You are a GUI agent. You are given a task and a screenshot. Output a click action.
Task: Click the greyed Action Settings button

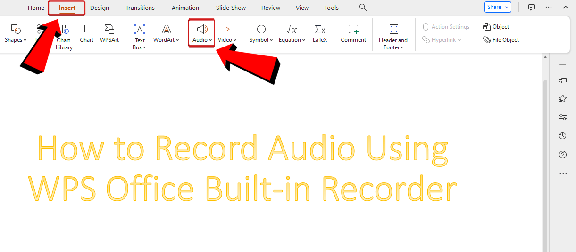pyautogui.click(x=446, y=27)
